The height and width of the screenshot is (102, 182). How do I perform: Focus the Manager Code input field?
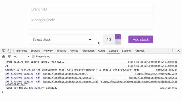coord(91,20)
